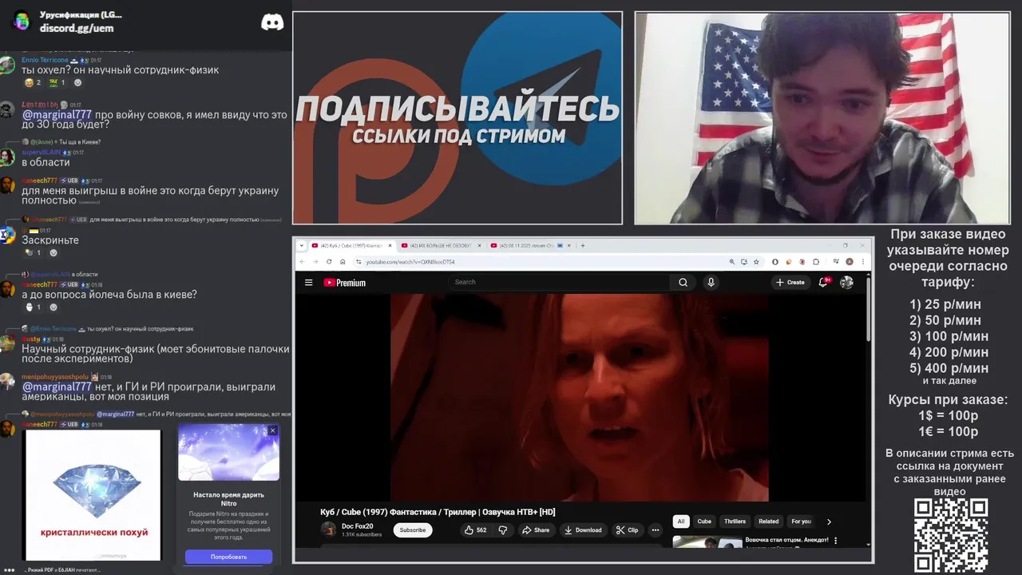This screenshot has height=575, width=1022.
Task: Click the browser home icon
Action: 343,261
